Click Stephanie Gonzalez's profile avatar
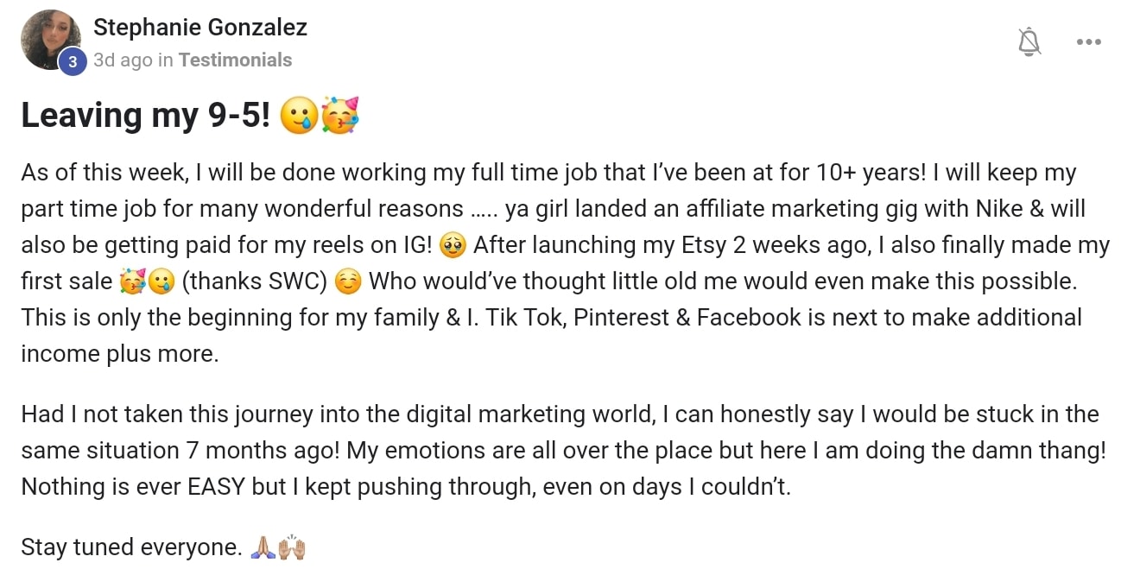 pos(51,41)
